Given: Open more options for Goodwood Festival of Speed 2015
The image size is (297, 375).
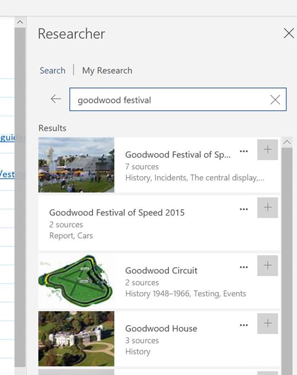Looking at the screenshot, I should (244, 209).
